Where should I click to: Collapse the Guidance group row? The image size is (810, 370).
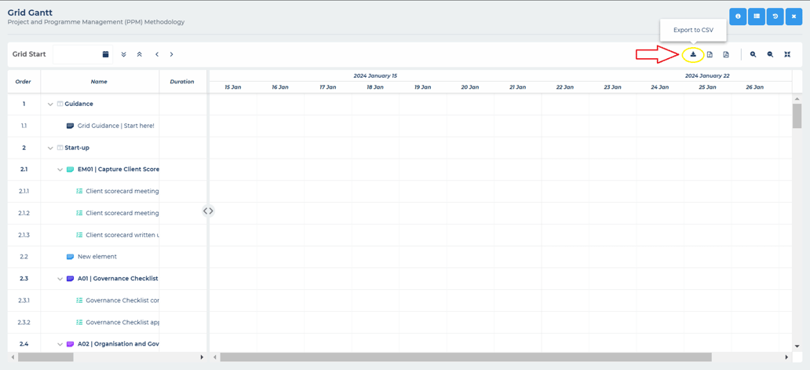[x=50, y=104]
